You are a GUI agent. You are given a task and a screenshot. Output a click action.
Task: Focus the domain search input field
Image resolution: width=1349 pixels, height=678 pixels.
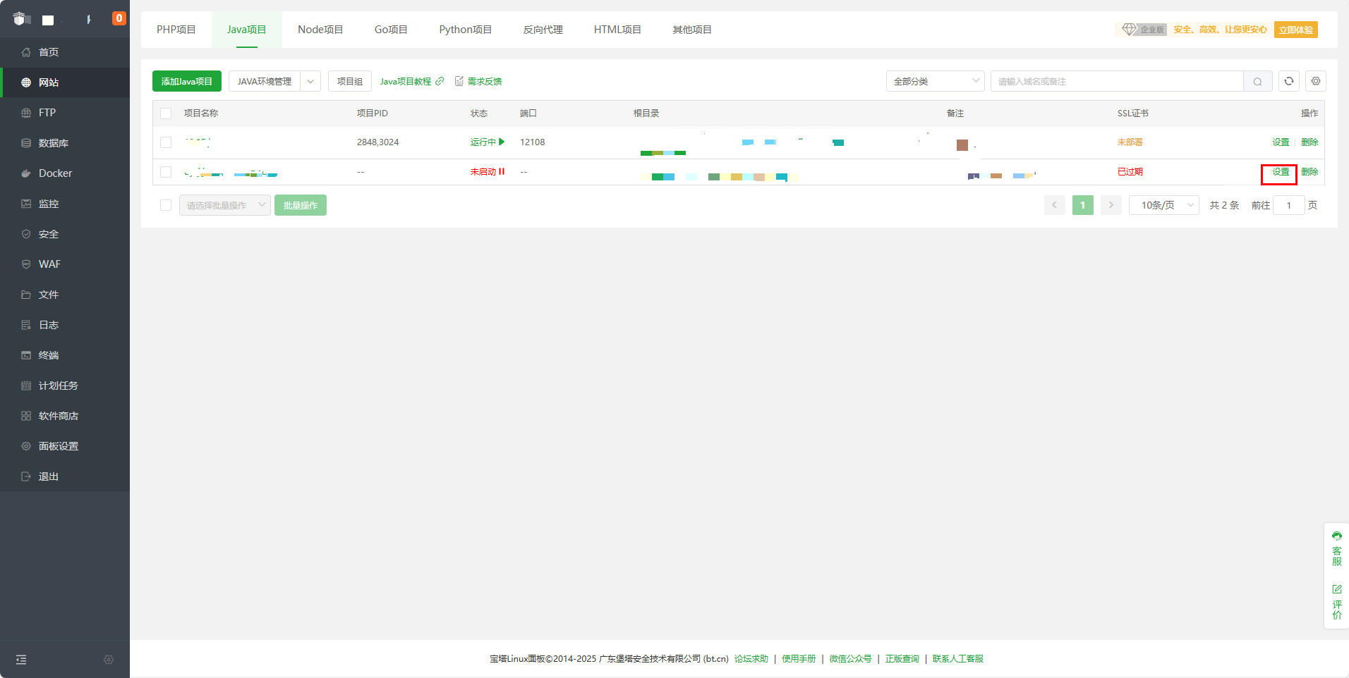click(1116, 82)
